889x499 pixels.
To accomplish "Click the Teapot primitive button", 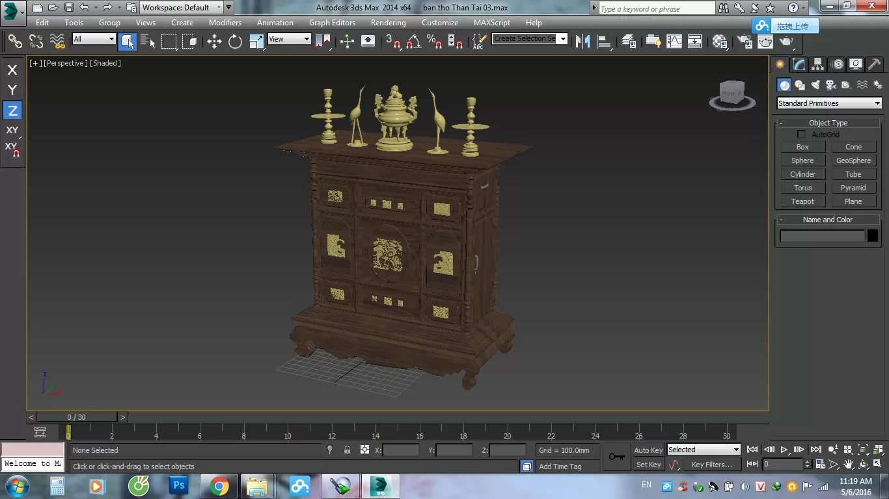I will (x=802, y=201).
